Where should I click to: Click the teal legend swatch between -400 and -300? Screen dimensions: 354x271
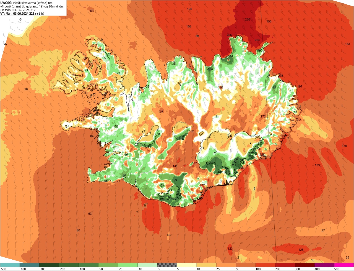(30, 265)
